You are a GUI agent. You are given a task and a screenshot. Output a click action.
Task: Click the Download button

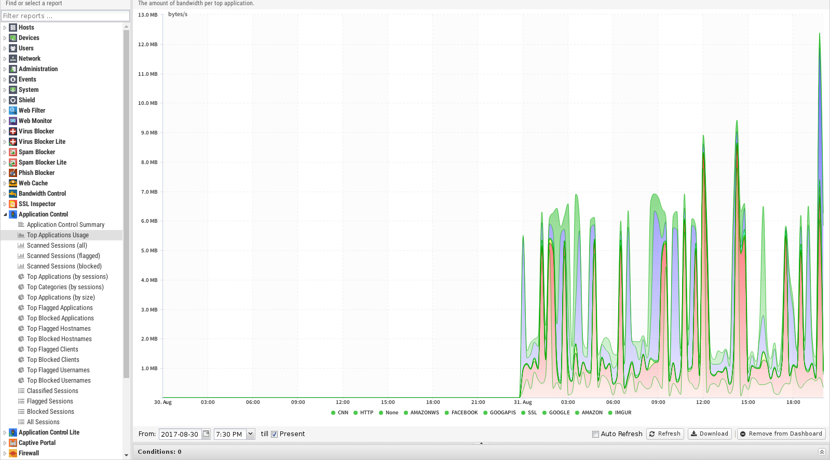[710, 434]
